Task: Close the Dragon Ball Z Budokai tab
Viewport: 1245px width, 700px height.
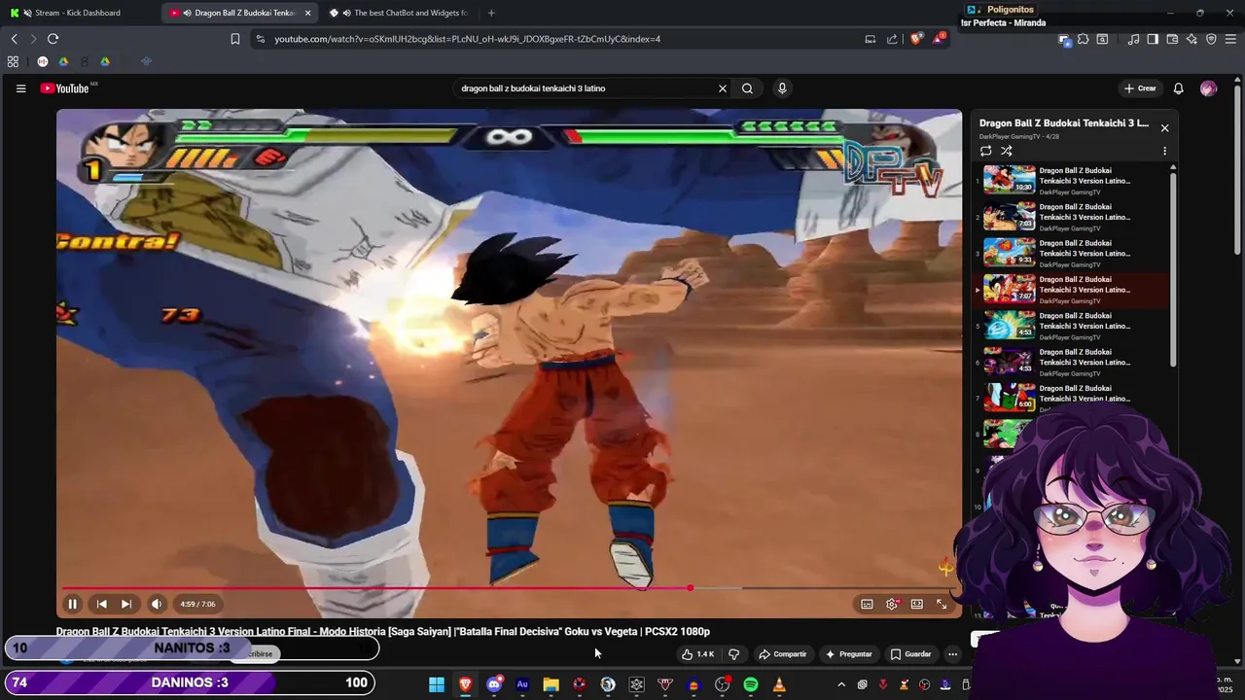Action: coord(307,13)
